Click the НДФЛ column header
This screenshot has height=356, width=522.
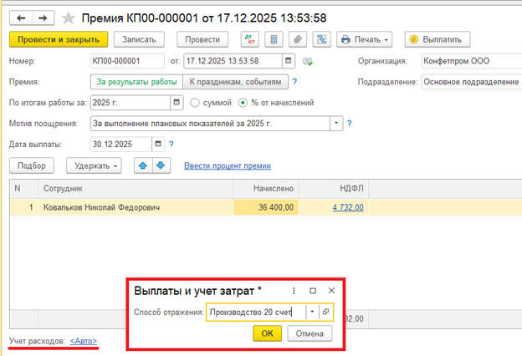pos(334,188)
